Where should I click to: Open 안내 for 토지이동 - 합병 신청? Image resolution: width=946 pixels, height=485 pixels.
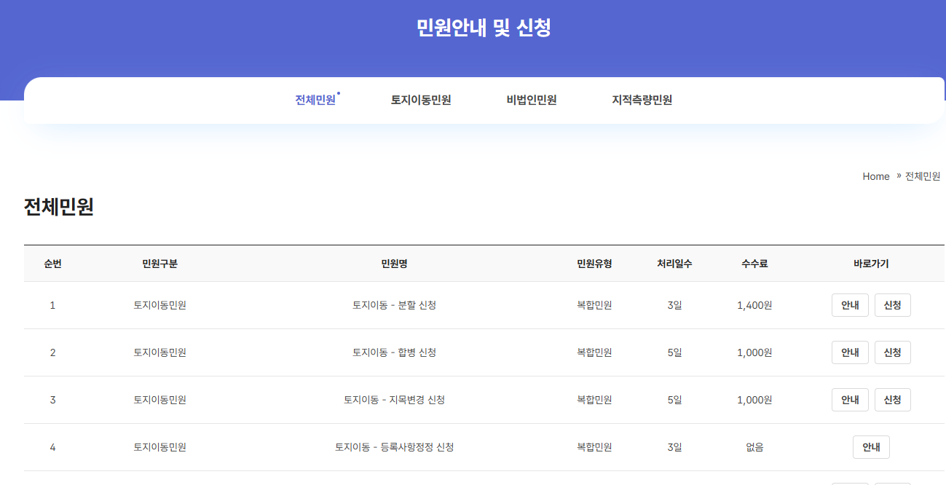[850, 352]
